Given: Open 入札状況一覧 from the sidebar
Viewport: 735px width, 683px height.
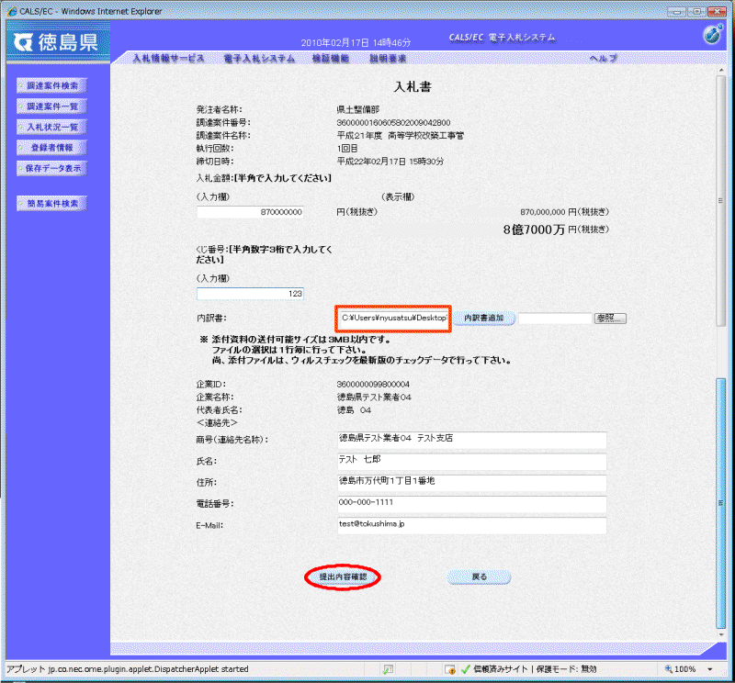Looking at the screenshot, I should (52, 127).
